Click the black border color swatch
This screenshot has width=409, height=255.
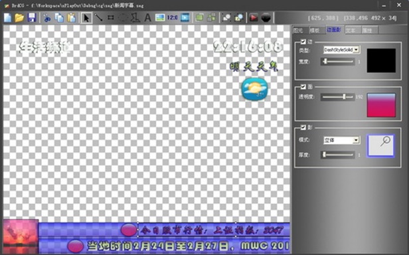381,60
